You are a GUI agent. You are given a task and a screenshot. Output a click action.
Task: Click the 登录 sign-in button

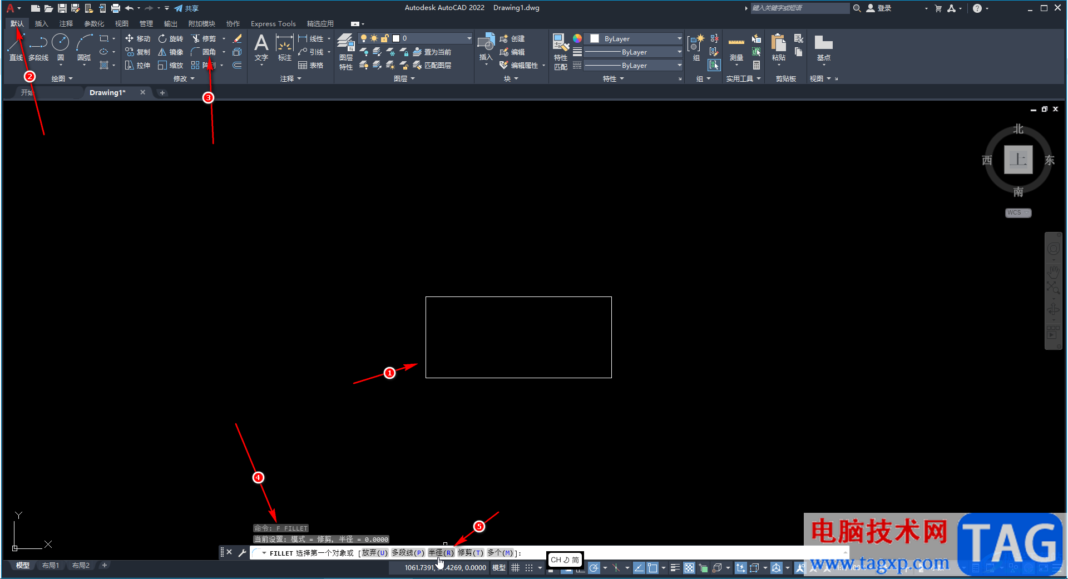point(879,8)
